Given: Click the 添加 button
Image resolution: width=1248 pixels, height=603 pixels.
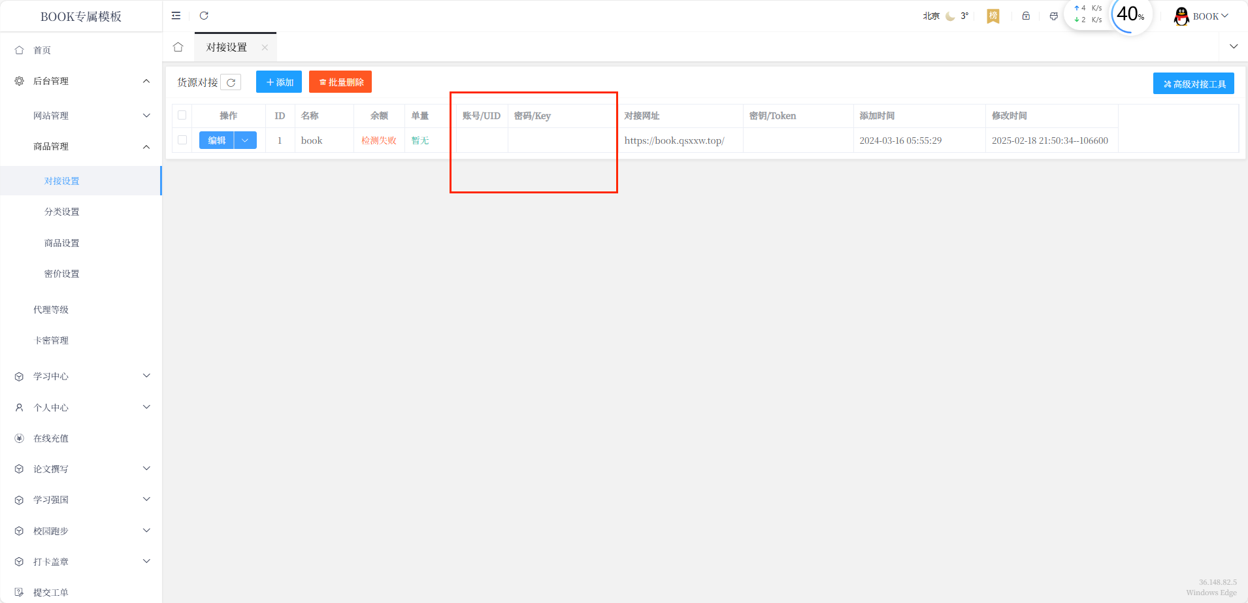Looking at the screenshot, I should [x=279, y=82].
